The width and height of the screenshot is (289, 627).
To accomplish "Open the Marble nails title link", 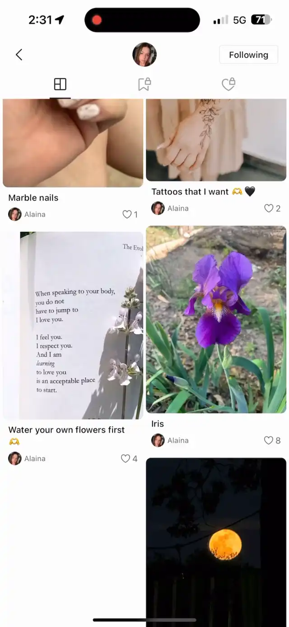I will [33, 198].
